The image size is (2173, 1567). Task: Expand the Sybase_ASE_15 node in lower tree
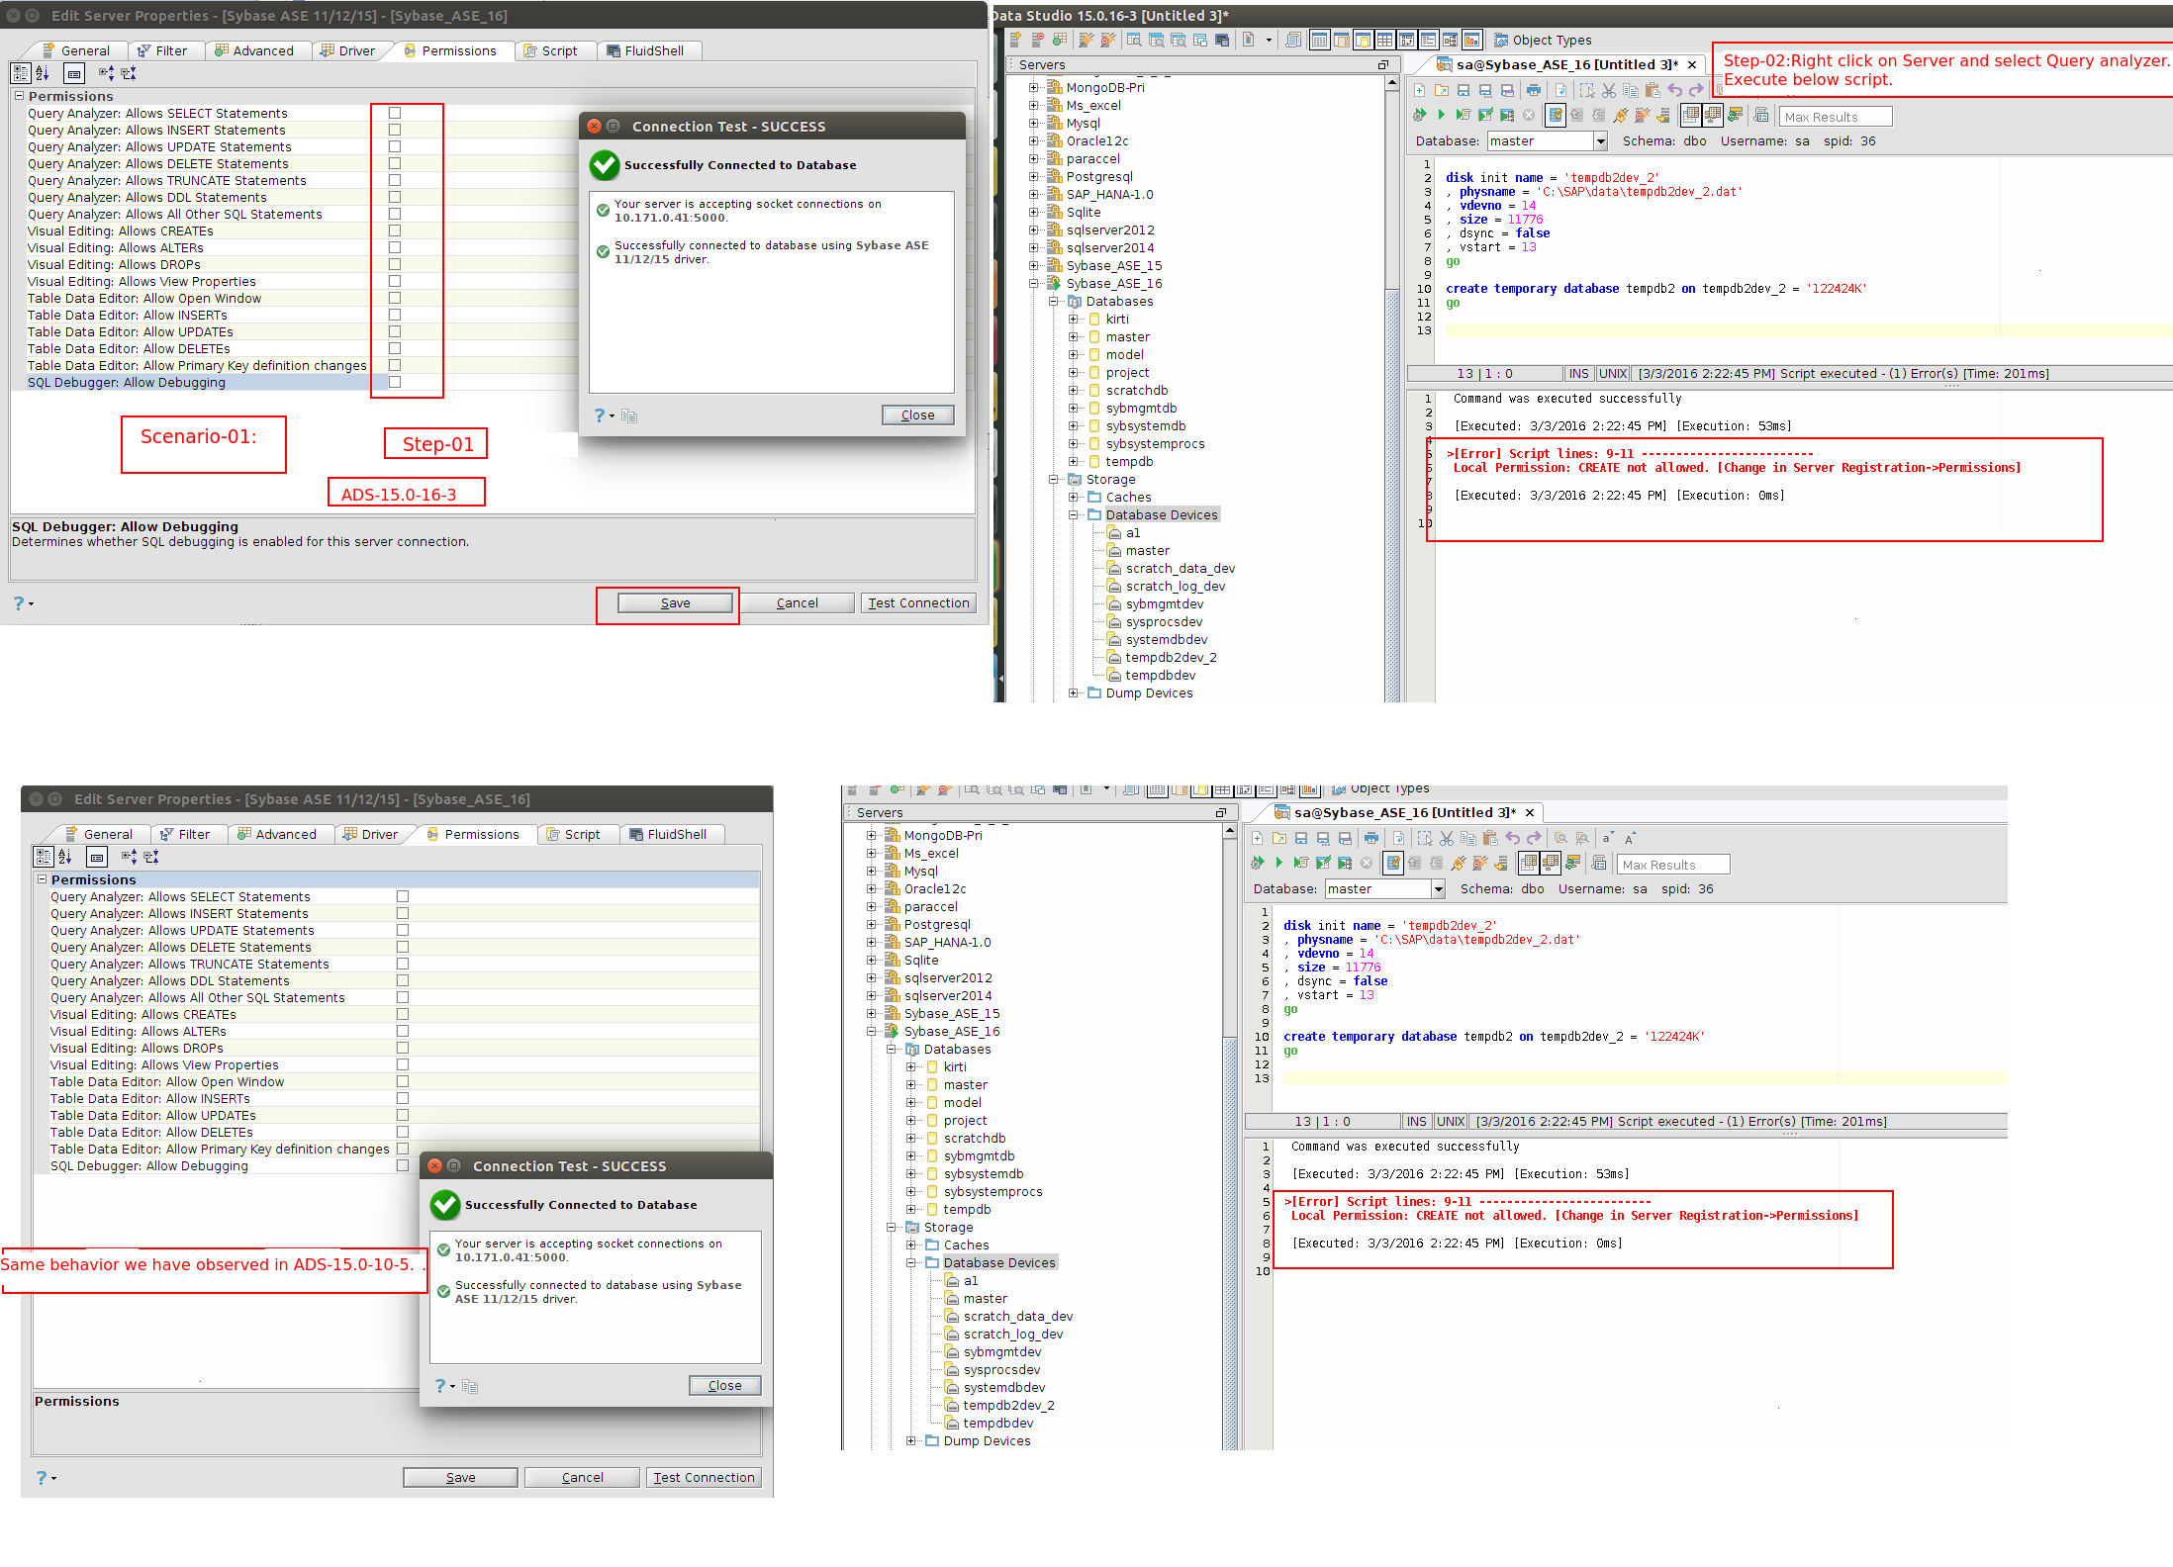[x=871, y=1013]
